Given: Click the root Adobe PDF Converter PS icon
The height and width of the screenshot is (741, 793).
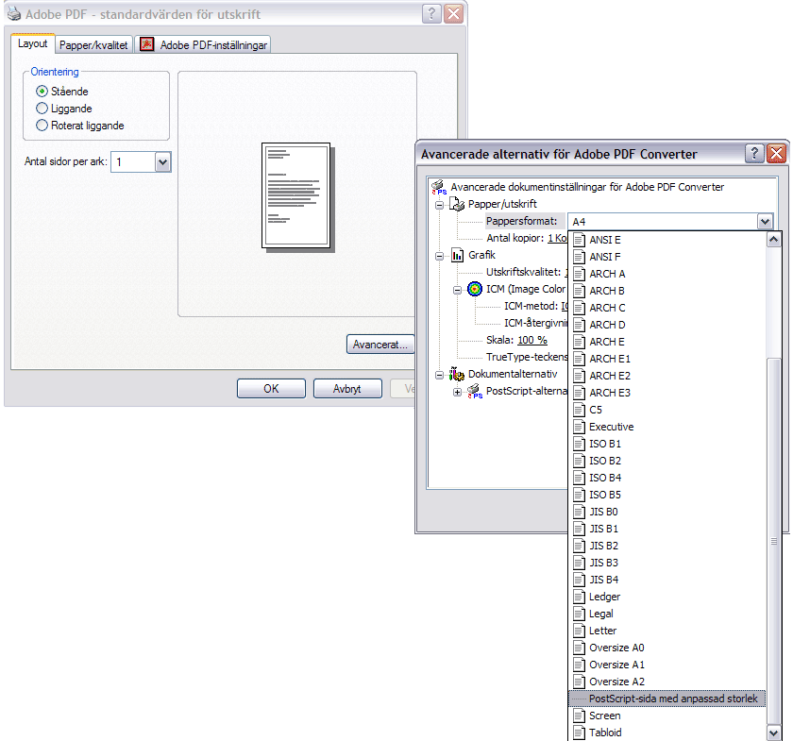Looking at the screenshot, I should point(438,187).
